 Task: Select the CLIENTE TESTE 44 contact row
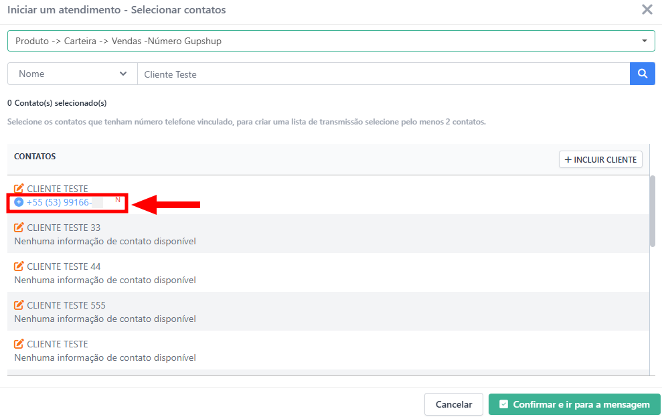[328, 272]
